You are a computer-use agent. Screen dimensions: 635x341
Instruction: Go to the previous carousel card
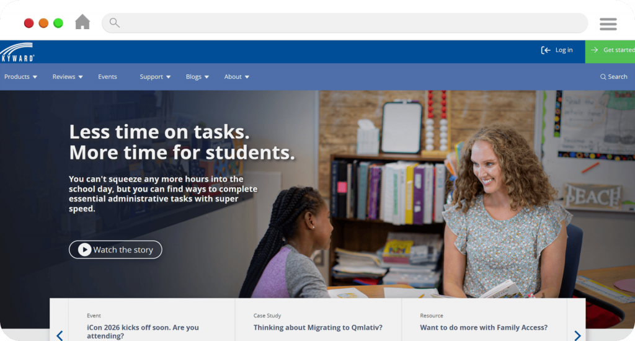(60, 335)
